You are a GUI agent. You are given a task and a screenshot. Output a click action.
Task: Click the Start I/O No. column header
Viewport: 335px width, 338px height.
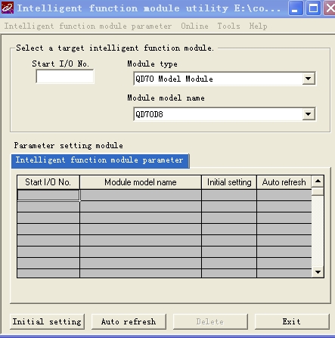coord(48,182)
